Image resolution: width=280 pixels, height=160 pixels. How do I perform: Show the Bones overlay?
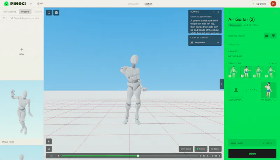pyautogui.click(x=215, y=149)
